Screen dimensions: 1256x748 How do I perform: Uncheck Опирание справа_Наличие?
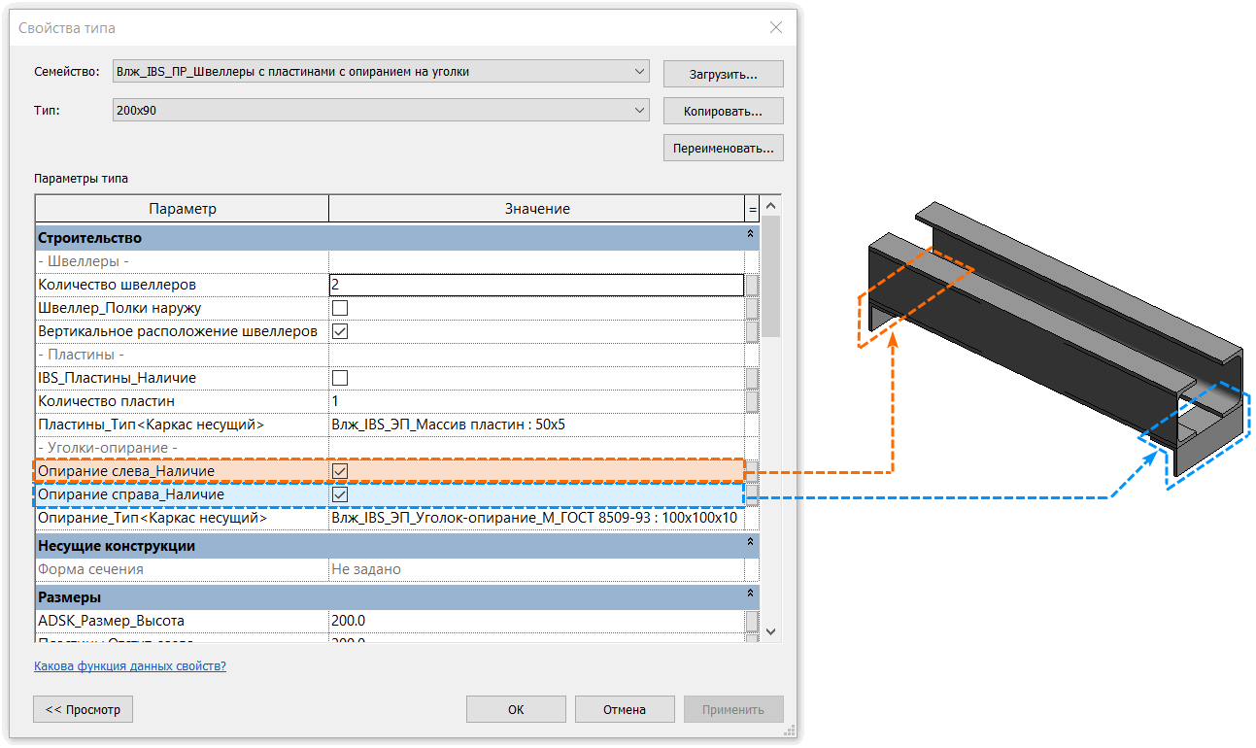point(340,494)
